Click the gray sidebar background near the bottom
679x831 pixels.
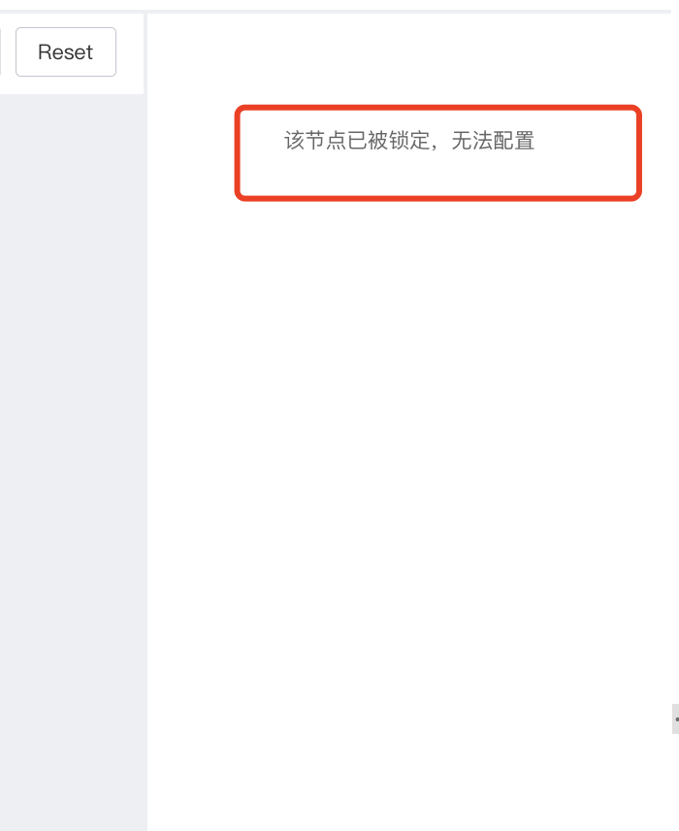[72, 769]
